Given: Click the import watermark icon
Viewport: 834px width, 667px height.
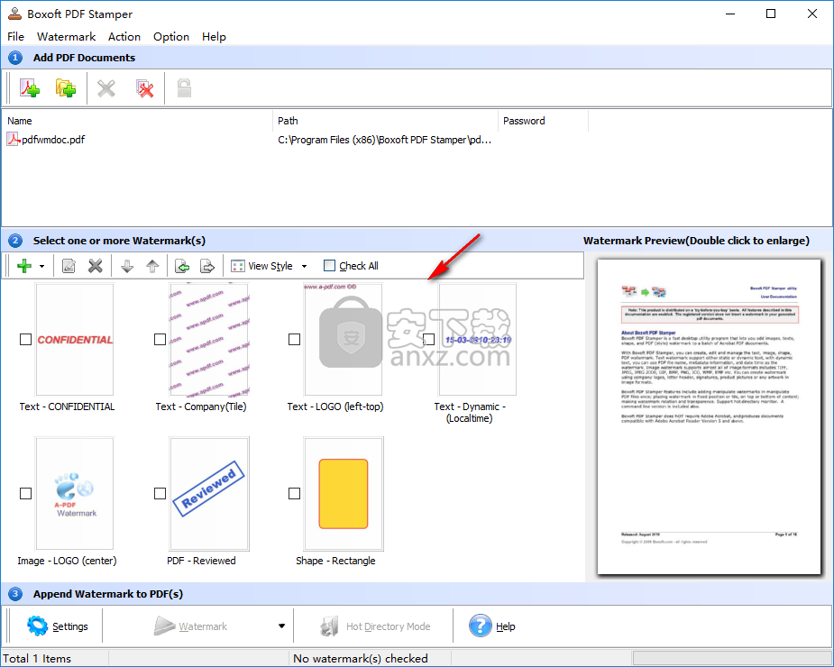Looking at the screenshot, I should [x=182, y=266].
